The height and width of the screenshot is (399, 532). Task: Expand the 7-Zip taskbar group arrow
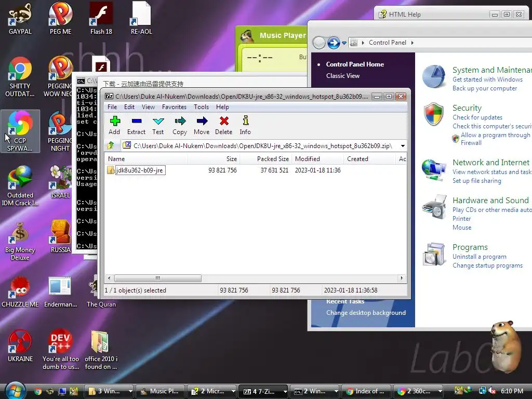pyautogui.click(x=285, y=391)
